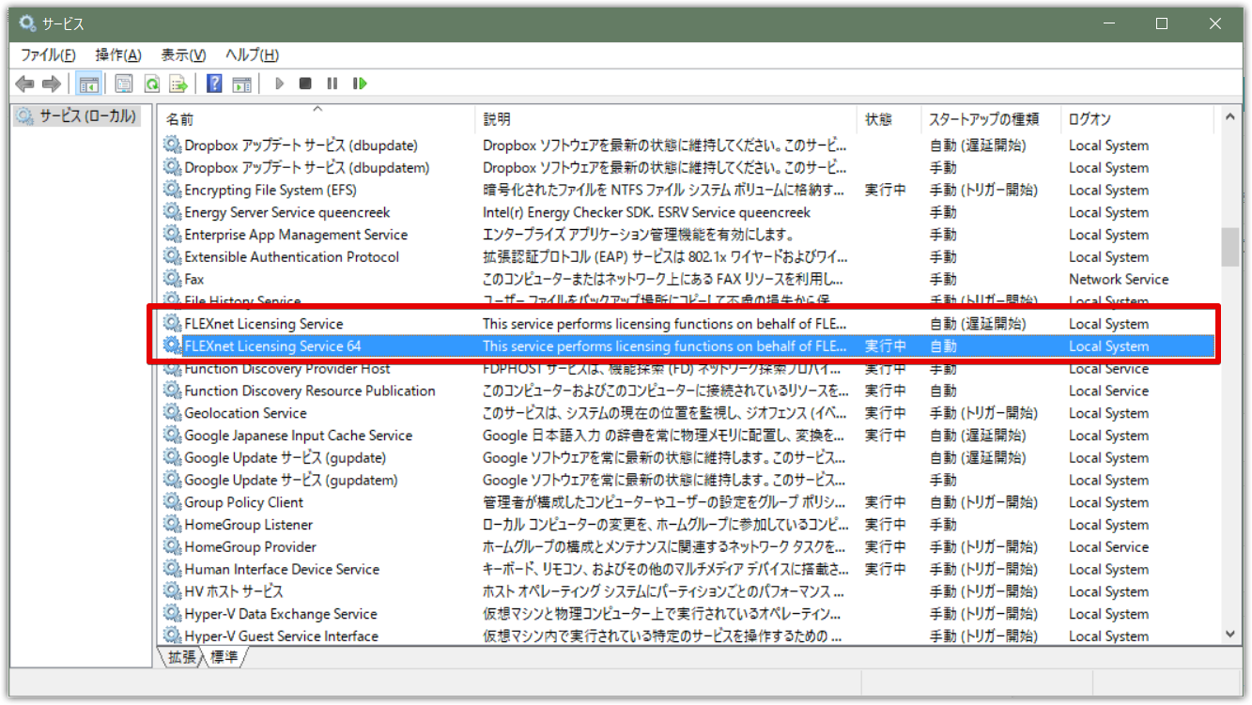Image resolution: width=1252 pixels, height=705 pixels.
Task: Click gear icon of Geolocation Service
Action: (172, 413)
